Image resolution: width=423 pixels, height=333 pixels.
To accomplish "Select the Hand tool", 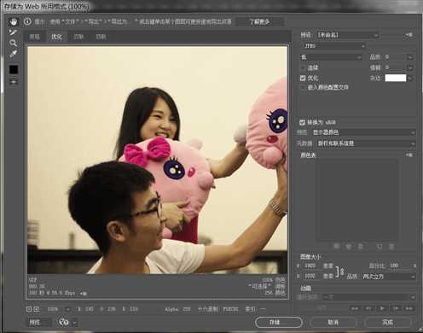I will 13,21.
